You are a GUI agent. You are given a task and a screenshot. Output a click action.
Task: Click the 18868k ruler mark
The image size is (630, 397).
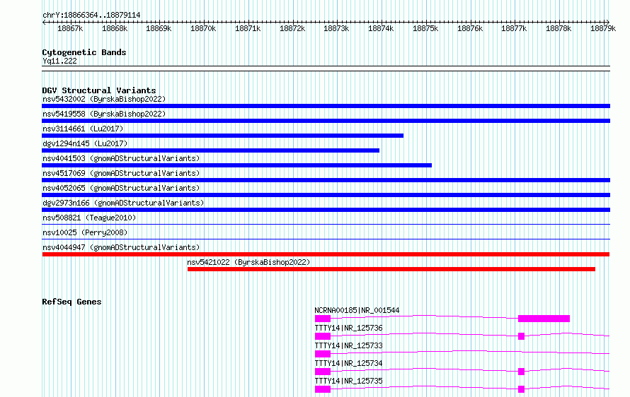click(115, 28)
